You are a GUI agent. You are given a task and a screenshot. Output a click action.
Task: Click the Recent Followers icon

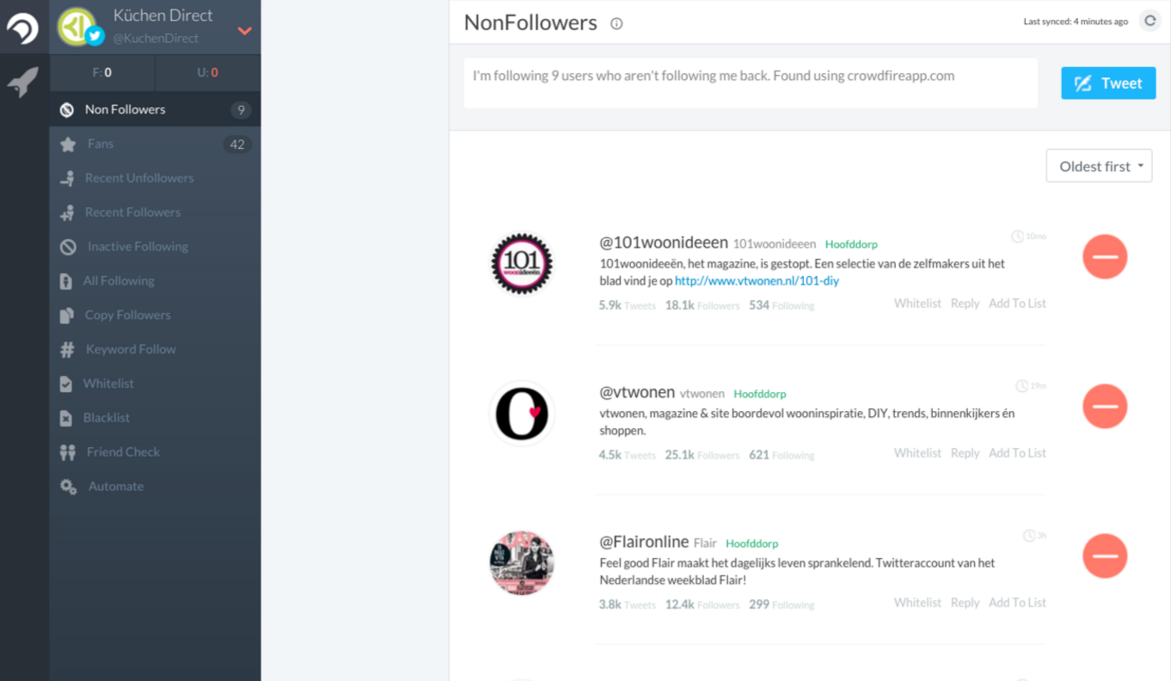coord(67,213)
